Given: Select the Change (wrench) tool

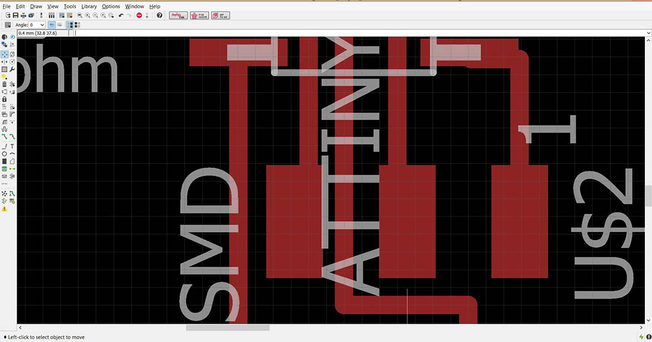Looking at the screenshot, I should (12, 69).
